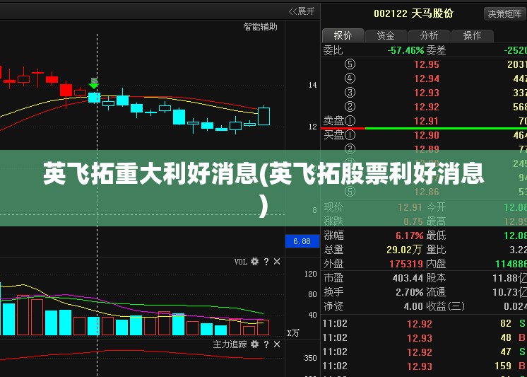
Task: Select sell level ⑤ circled number
Action: pos(350,64)
